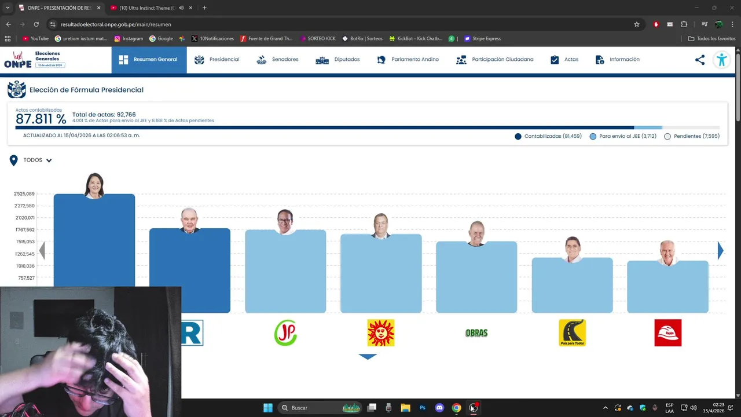Switch to the Diputados tab

pos(338,60)
